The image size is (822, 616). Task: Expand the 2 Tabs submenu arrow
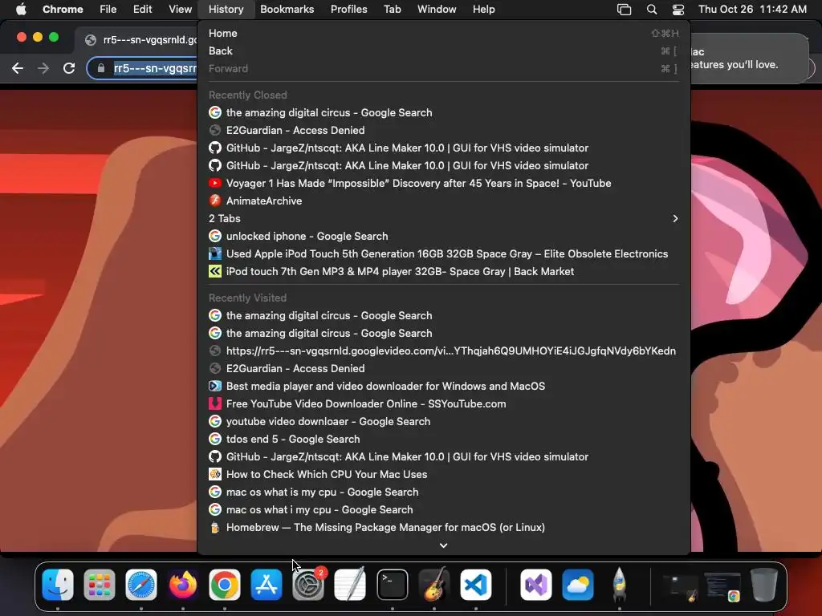click(x=675, y=218)
